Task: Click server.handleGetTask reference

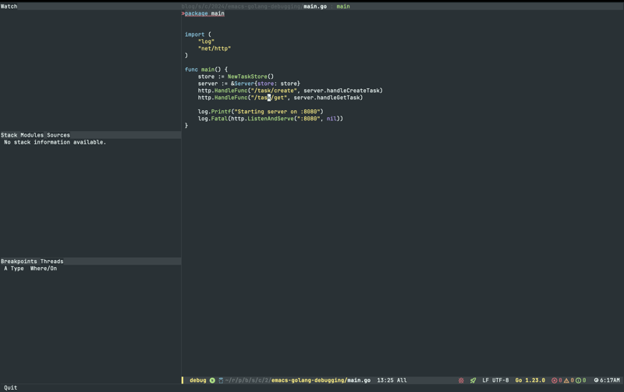Action: pos(328,98)
